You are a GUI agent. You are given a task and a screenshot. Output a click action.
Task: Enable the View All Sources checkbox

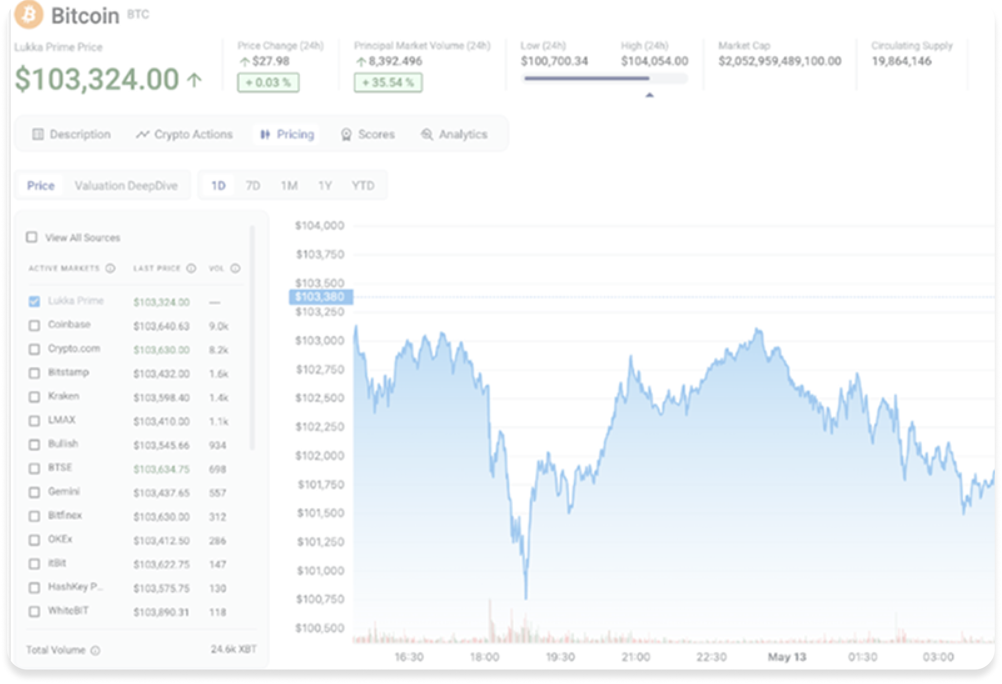[x=32, y=237]
